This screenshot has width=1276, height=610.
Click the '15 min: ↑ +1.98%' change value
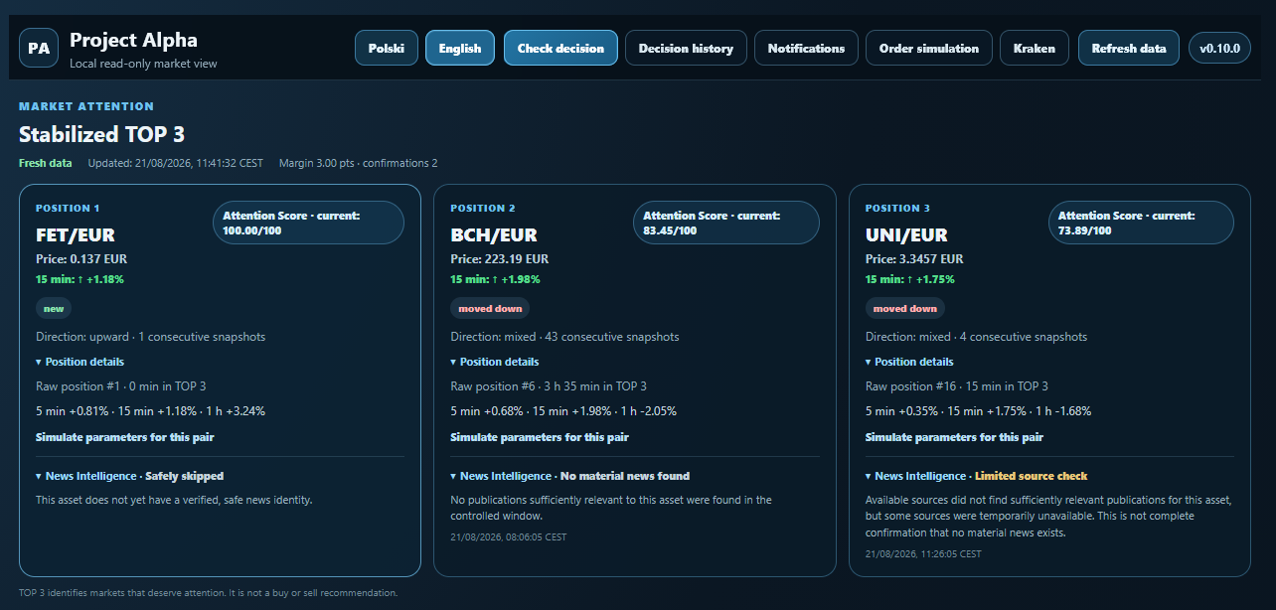pos(495,279)
